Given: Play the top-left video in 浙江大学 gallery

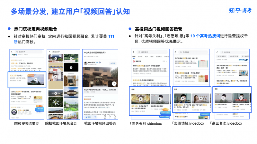Looking at the screenshot, I should (56, 58).
